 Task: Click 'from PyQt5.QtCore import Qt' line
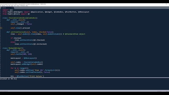point(16,14)
